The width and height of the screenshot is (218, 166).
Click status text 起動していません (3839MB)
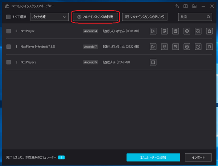tap(121, 31)
